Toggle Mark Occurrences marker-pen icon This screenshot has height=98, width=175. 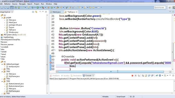click(70, 8)
